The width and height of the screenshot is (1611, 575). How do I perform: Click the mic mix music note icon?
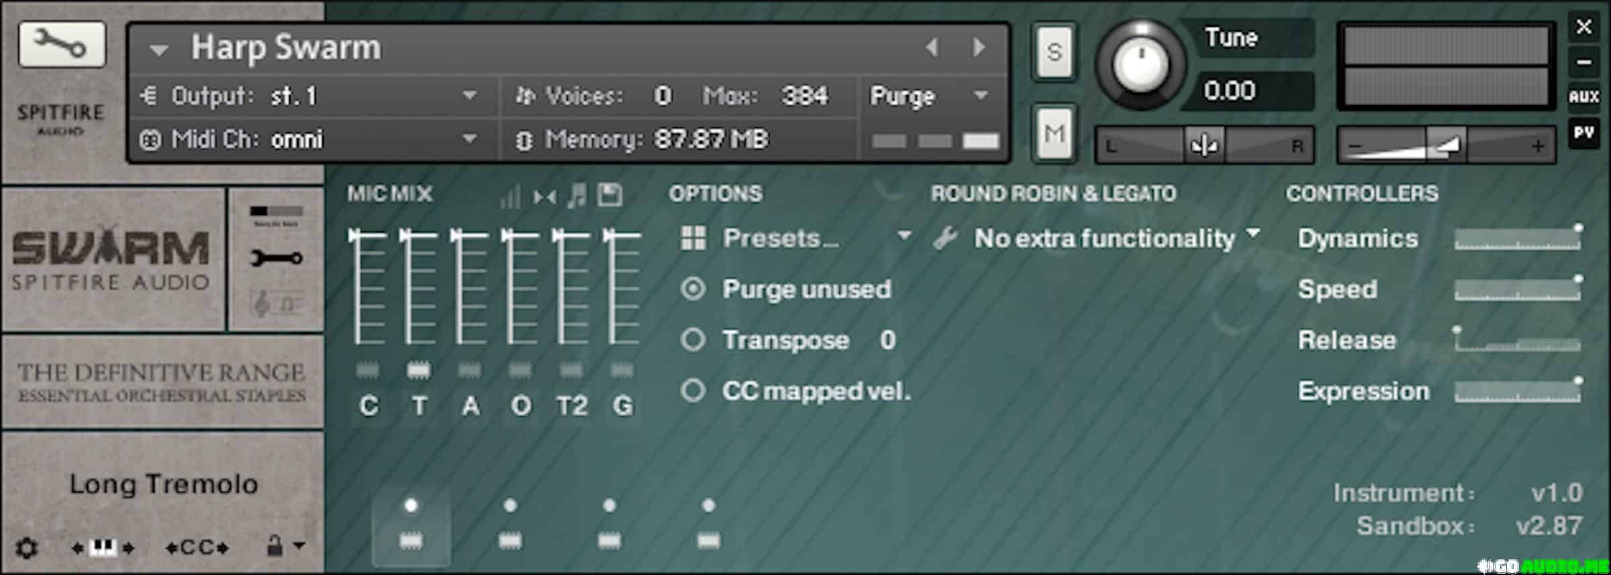tap(577, 196)
